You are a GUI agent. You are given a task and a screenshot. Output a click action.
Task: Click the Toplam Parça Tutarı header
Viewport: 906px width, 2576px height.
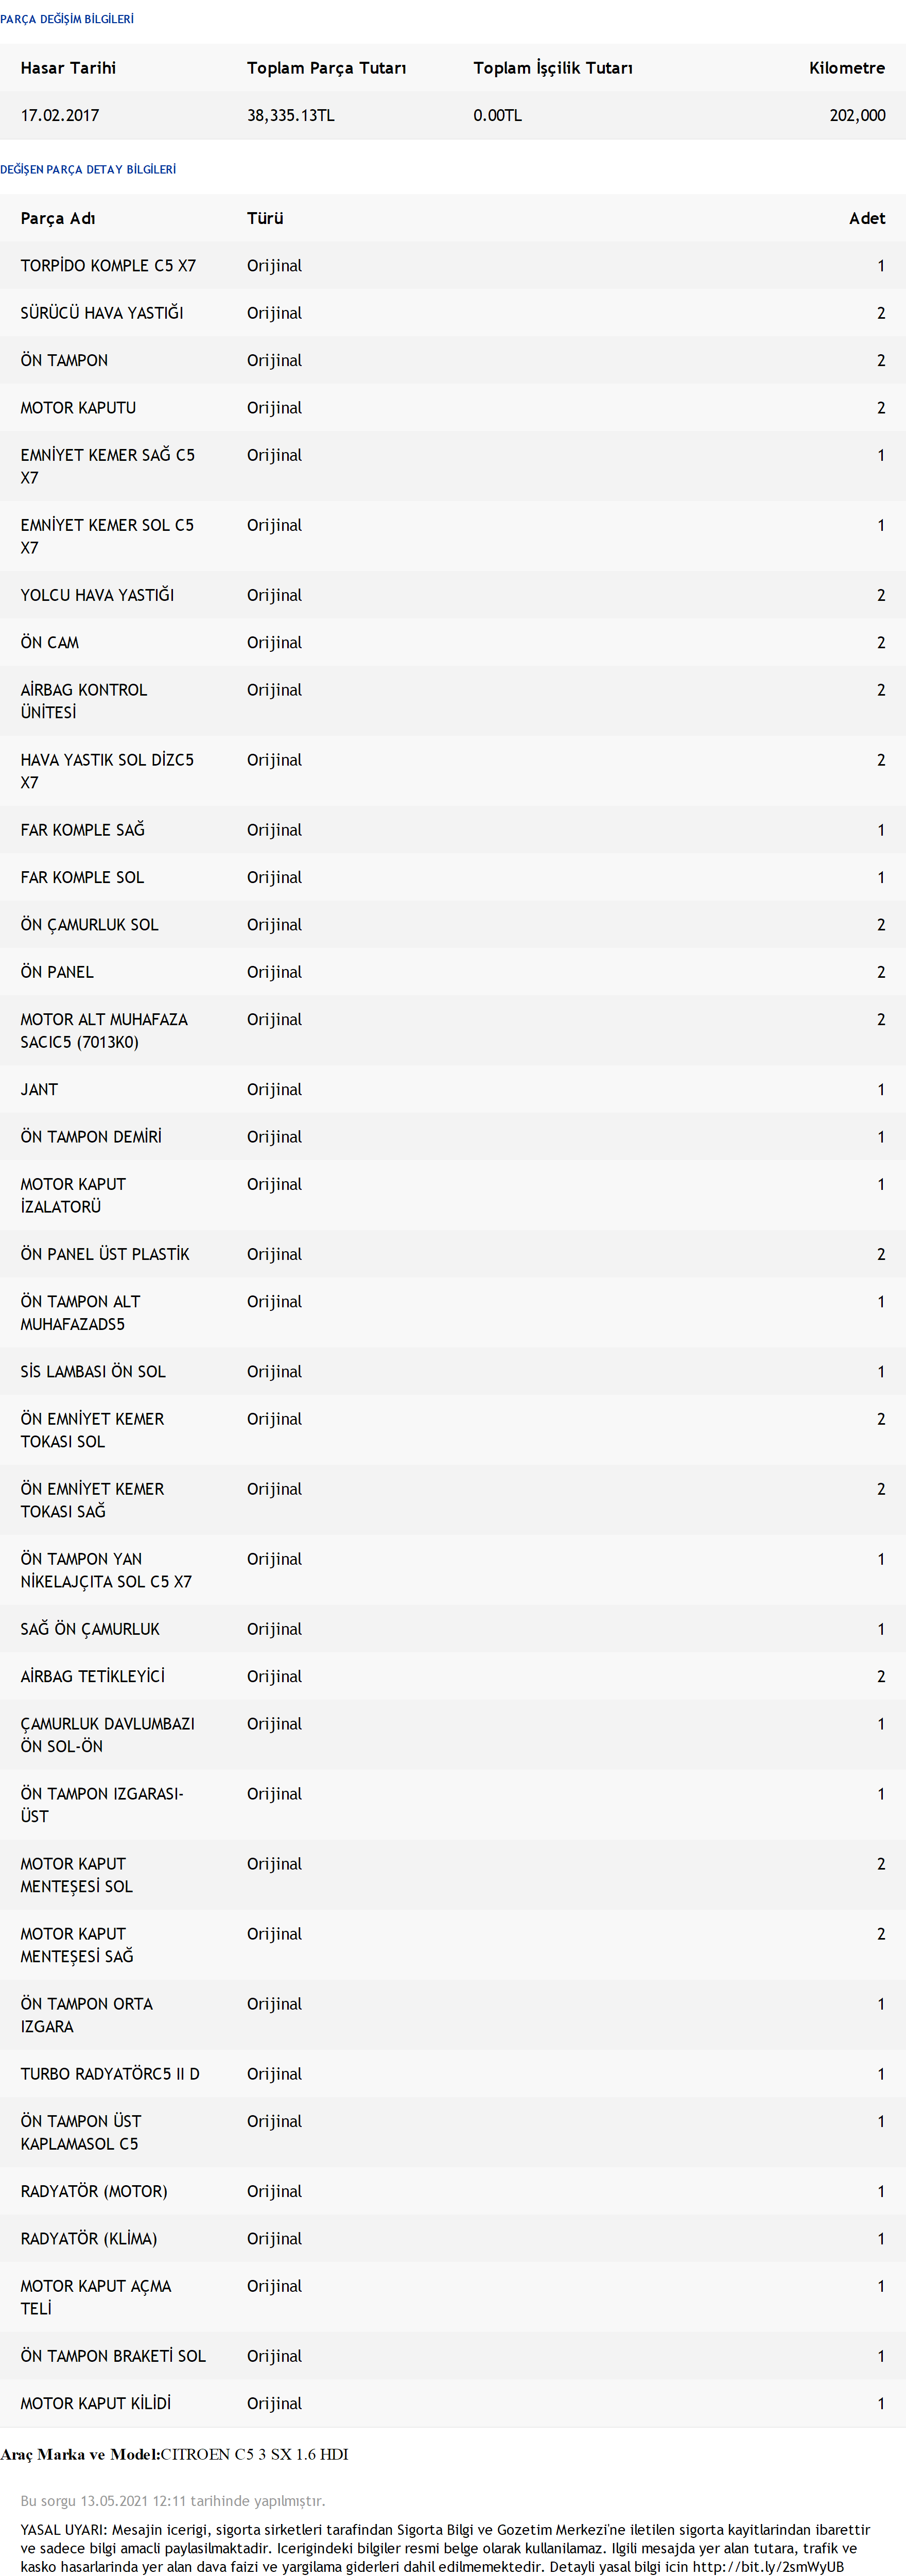[x=326, y=68]
